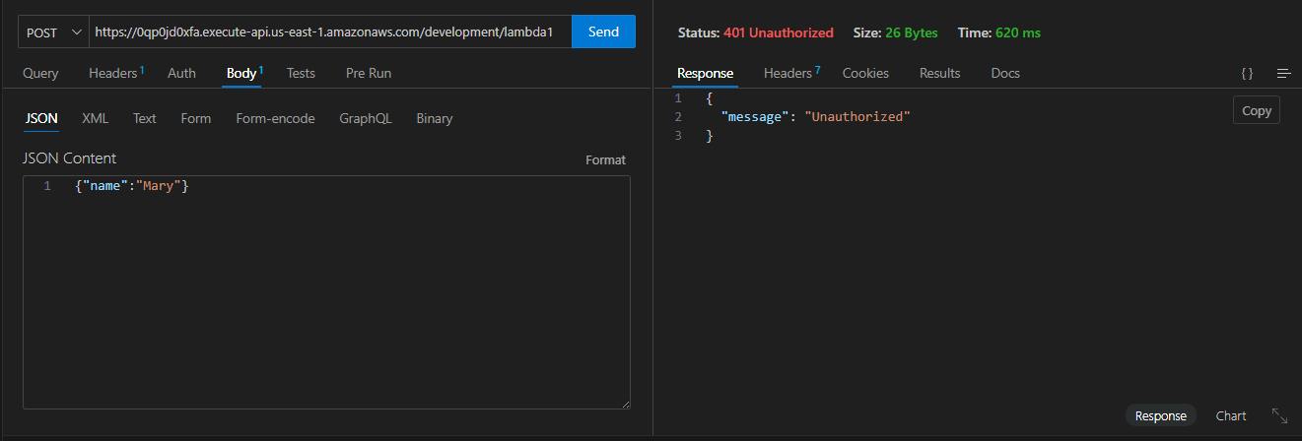
Task: Select the GraphQL body type
Action: (366, 118)
